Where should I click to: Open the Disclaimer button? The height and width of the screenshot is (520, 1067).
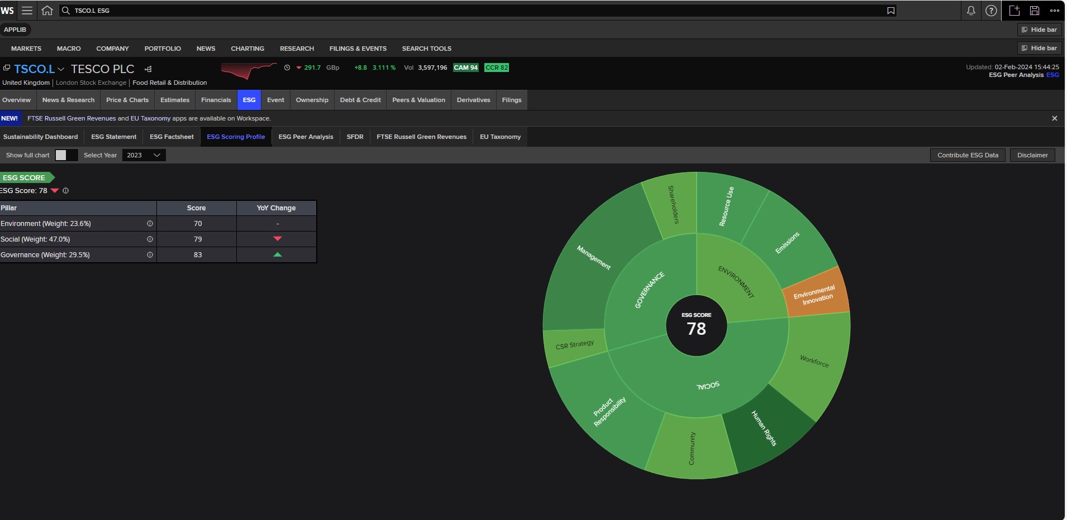1031,155
